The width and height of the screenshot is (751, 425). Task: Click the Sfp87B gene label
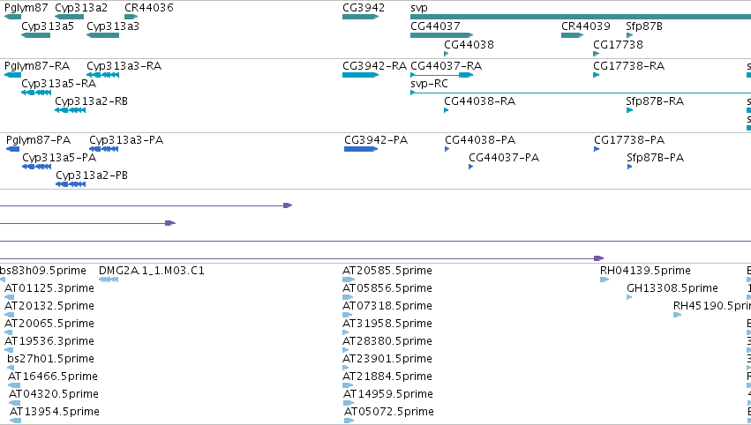tap(644, 26)
